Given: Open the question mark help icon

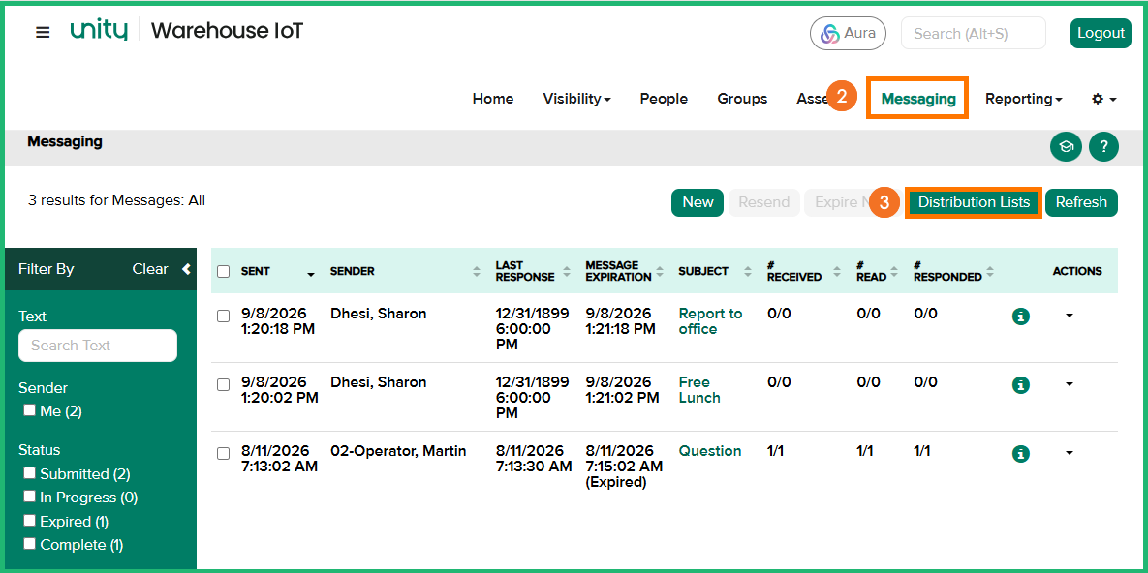Looking at the screenshot, I should pyautogui.click(x=1103, y=147).
